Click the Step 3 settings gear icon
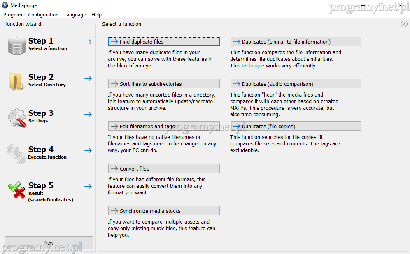Image resolution: width=410 pixels, height=254 pixels. pyautogui.click(x=17, y=117)
